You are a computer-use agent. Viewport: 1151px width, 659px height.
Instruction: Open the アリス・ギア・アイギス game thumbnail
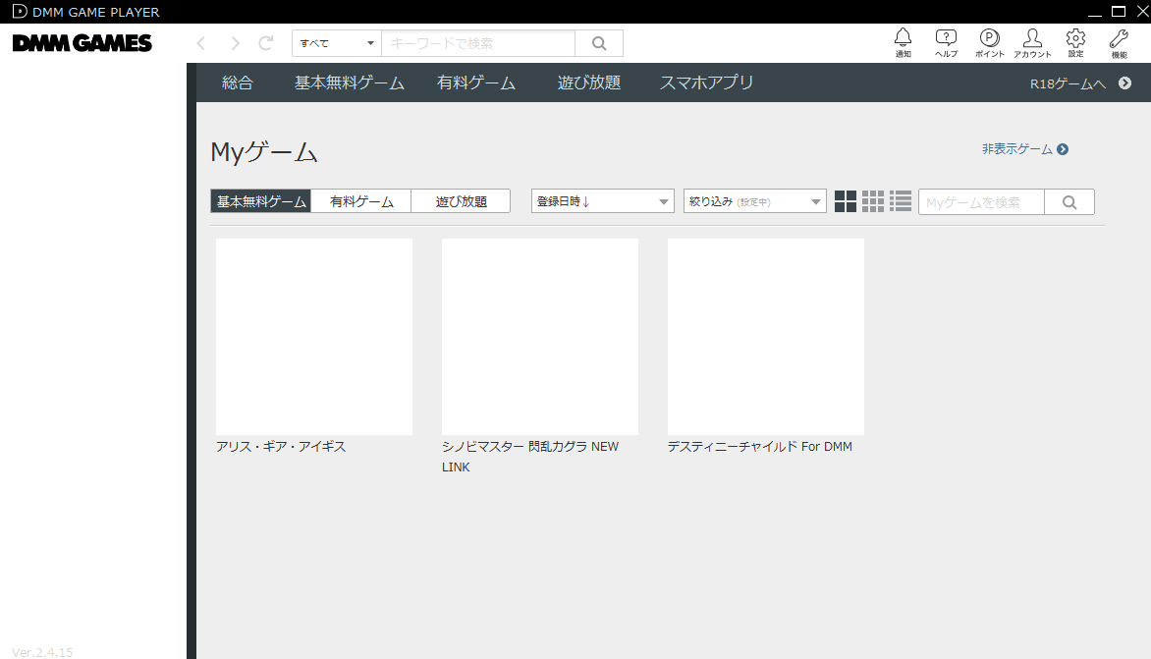(314, 337)
